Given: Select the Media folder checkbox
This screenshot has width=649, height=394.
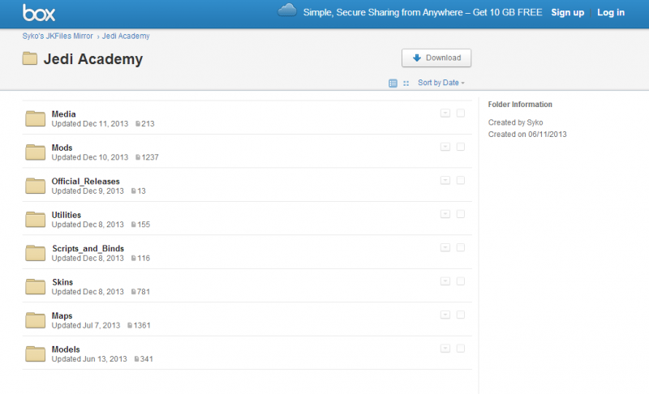Looking at the screenshot, I should click(460, 113).
